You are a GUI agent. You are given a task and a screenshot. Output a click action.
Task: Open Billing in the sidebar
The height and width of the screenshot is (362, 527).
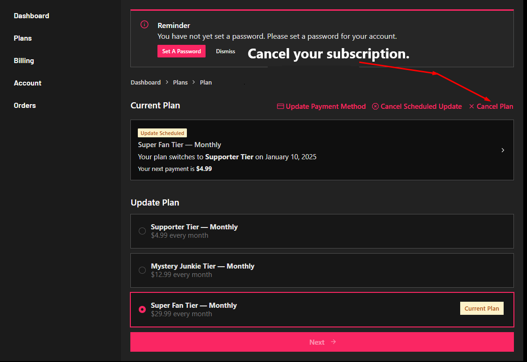[x=23, y=61]
